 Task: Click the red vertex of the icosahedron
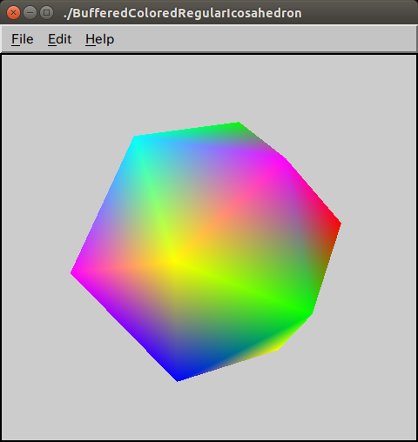tap(339, 224)
